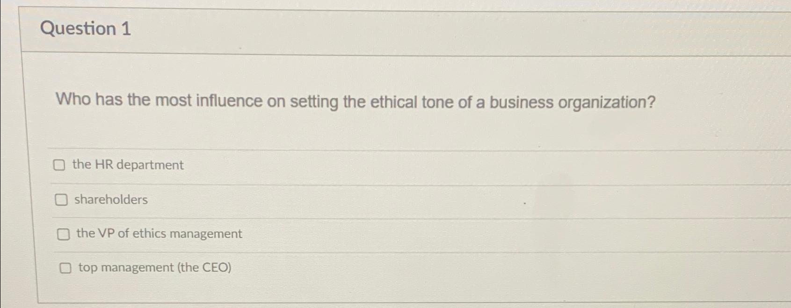
Task: Check the 'top management (the CEO)' checkbox
Action: click(x=65, y=268)
